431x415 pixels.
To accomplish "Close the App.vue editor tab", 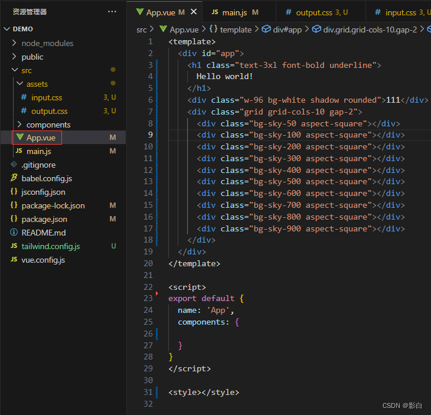I will coord(194,12).
